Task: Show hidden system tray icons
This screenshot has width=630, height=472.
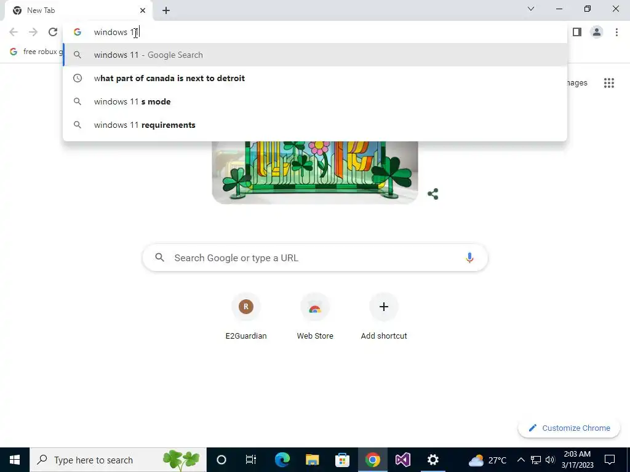Action: (520, 460)
